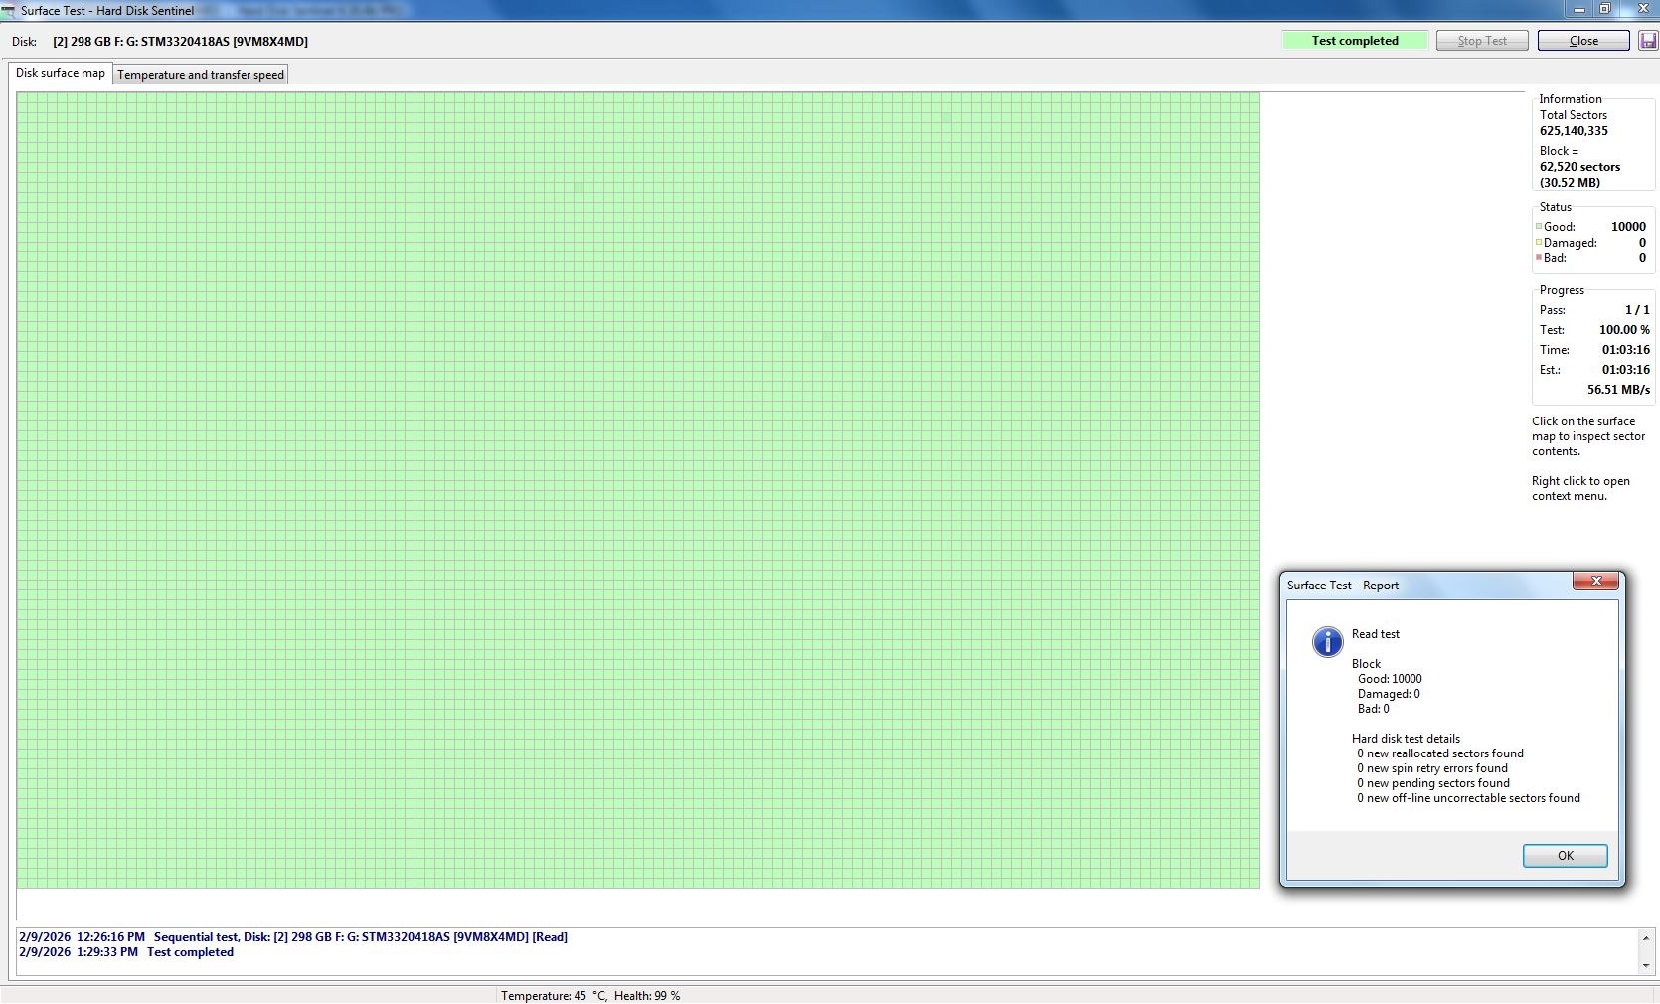The image size is (1660, 1004).
Task: Click the purple floppy disk save icon
Action: point(1648,41)
